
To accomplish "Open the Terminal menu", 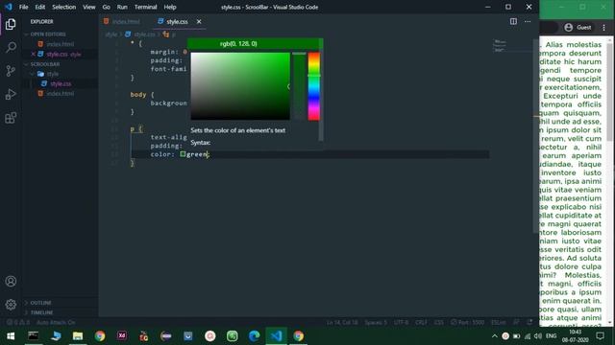I will [145, 7].
